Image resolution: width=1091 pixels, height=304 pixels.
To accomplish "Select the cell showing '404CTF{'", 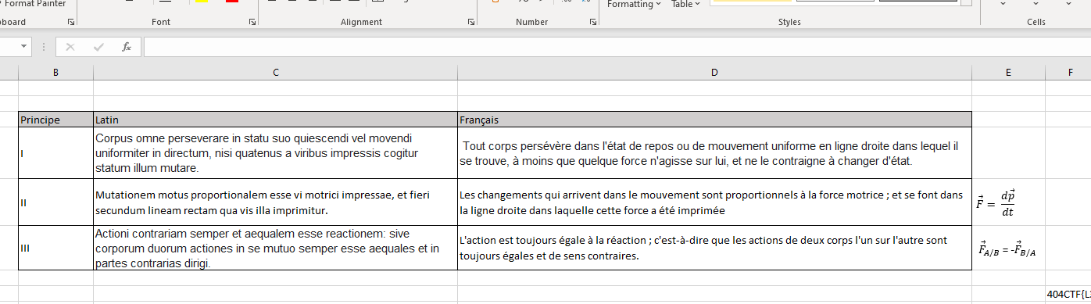I will click(1068, 294).
